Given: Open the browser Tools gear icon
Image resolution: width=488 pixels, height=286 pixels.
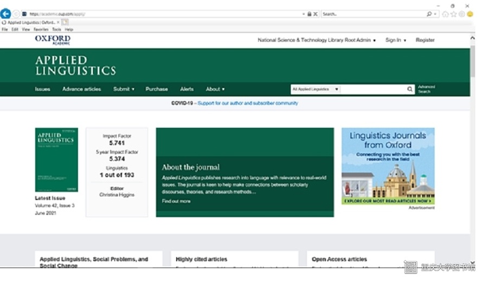Looking at the screenshot, I should tap(462, 14).
